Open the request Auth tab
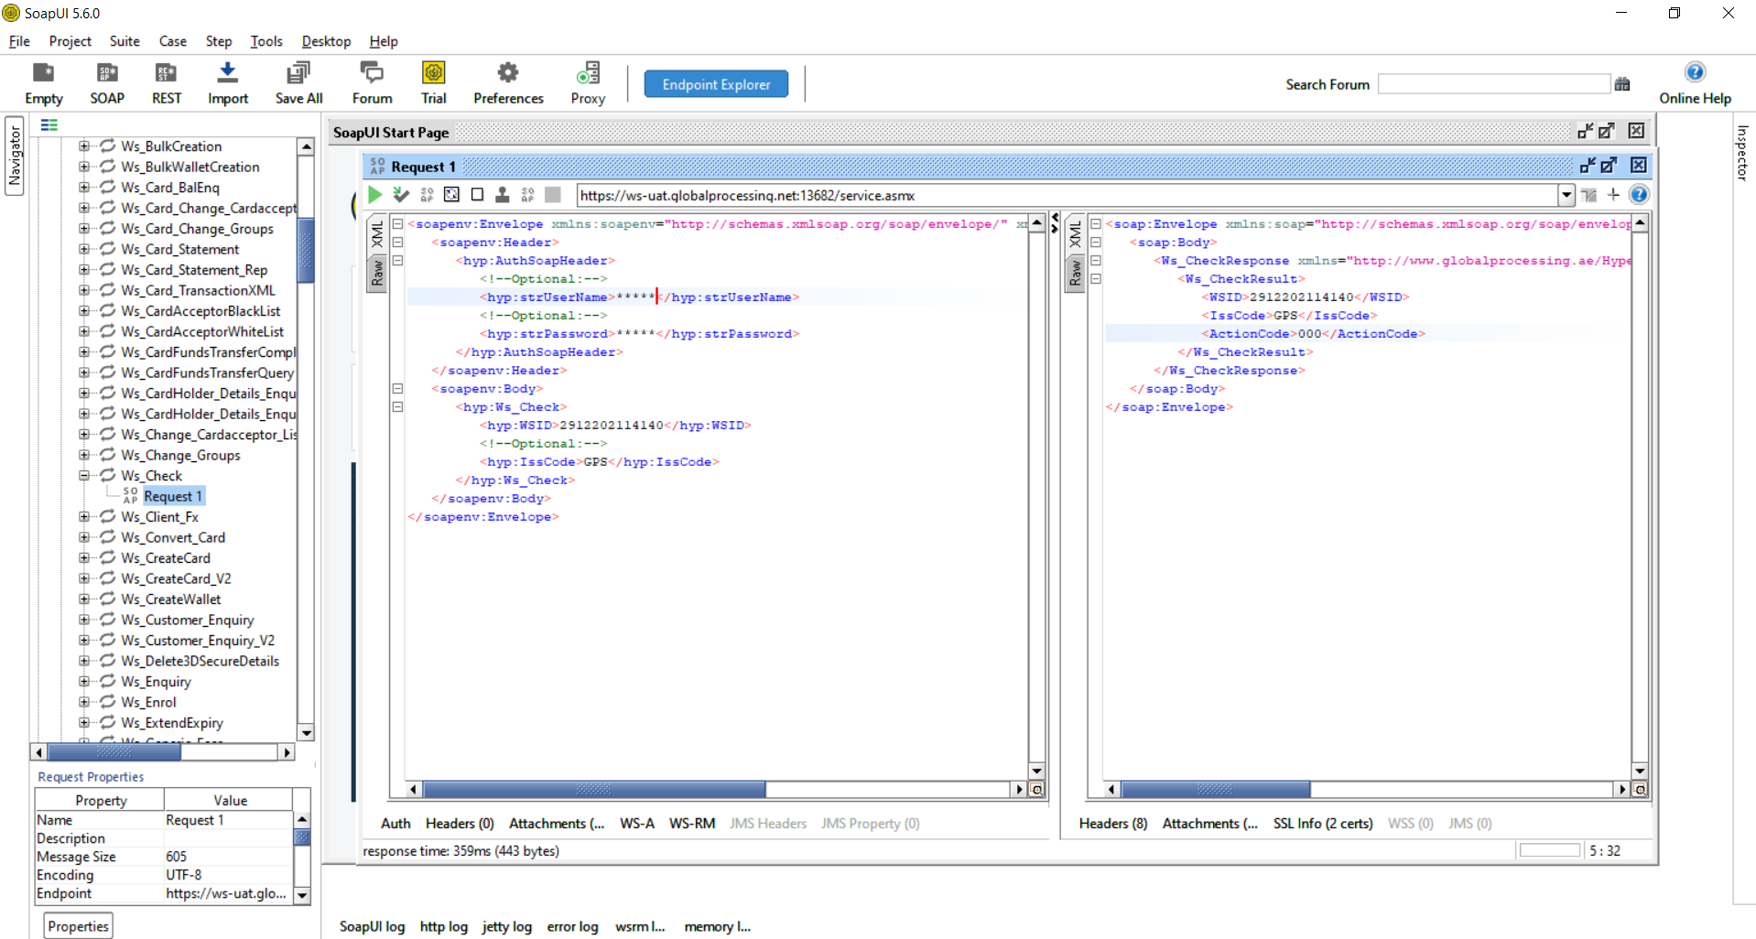 coord(396,824)
